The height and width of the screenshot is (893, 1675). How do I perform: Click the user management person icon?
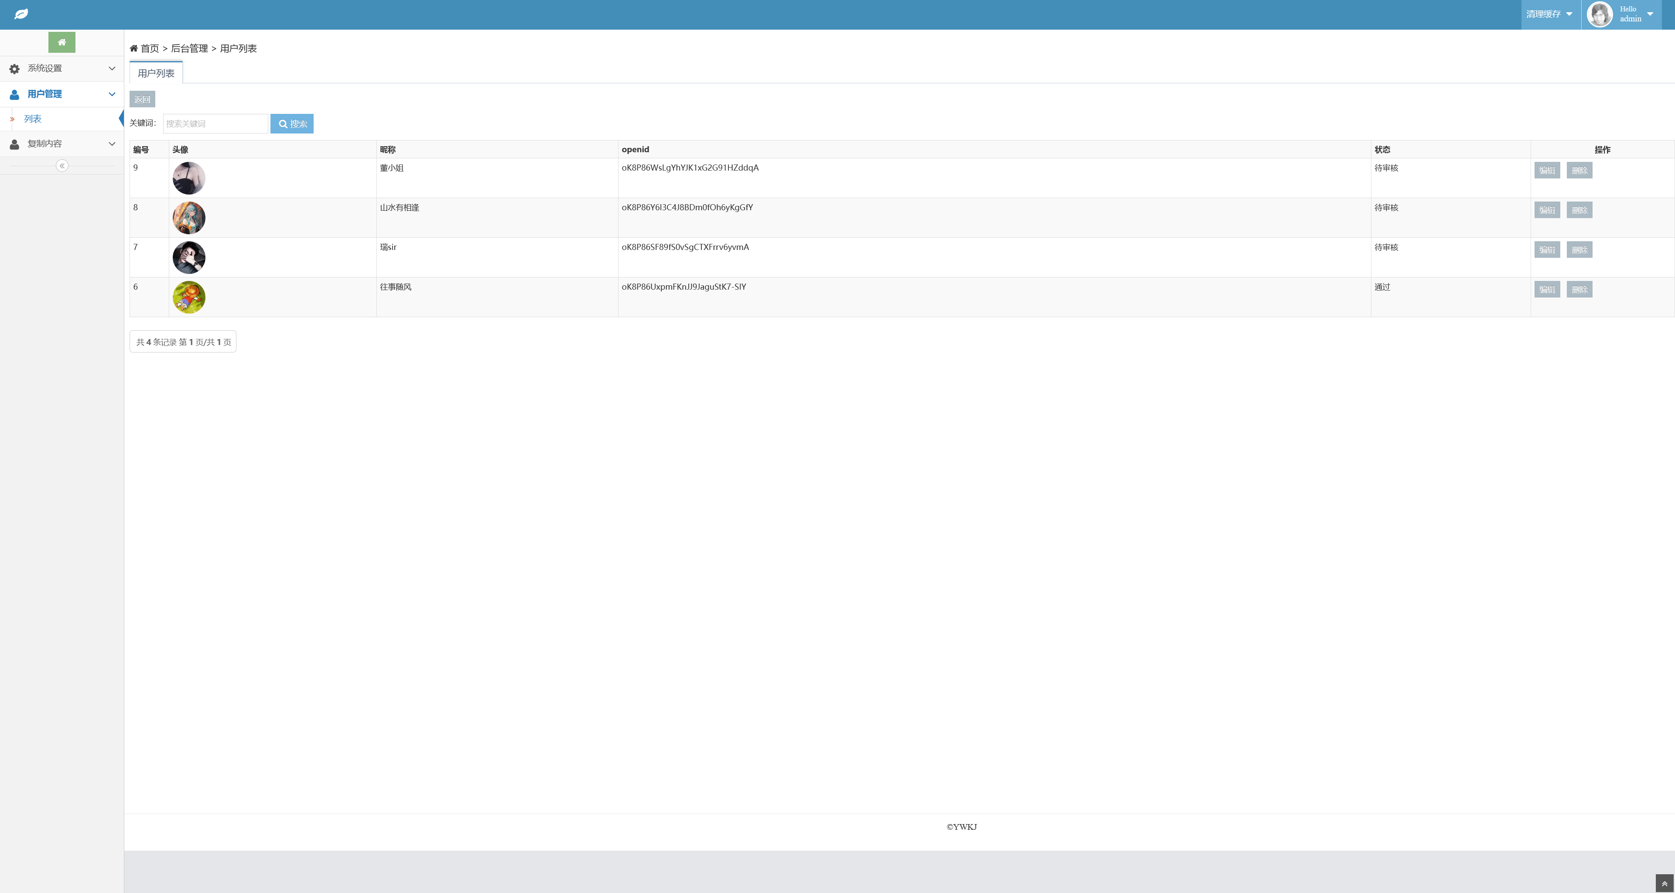[x=14, y=94]
